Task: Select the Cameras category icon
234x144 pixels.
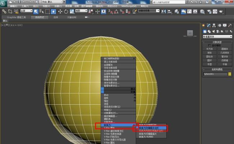Action: [x=218, y=31]
